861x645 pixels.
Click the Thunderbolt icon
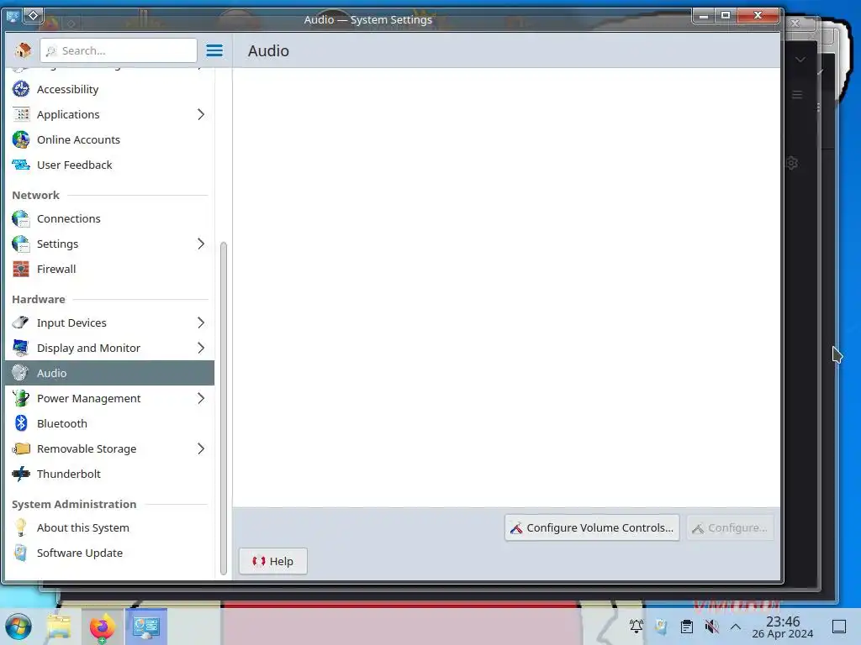[x=21, y=474]
